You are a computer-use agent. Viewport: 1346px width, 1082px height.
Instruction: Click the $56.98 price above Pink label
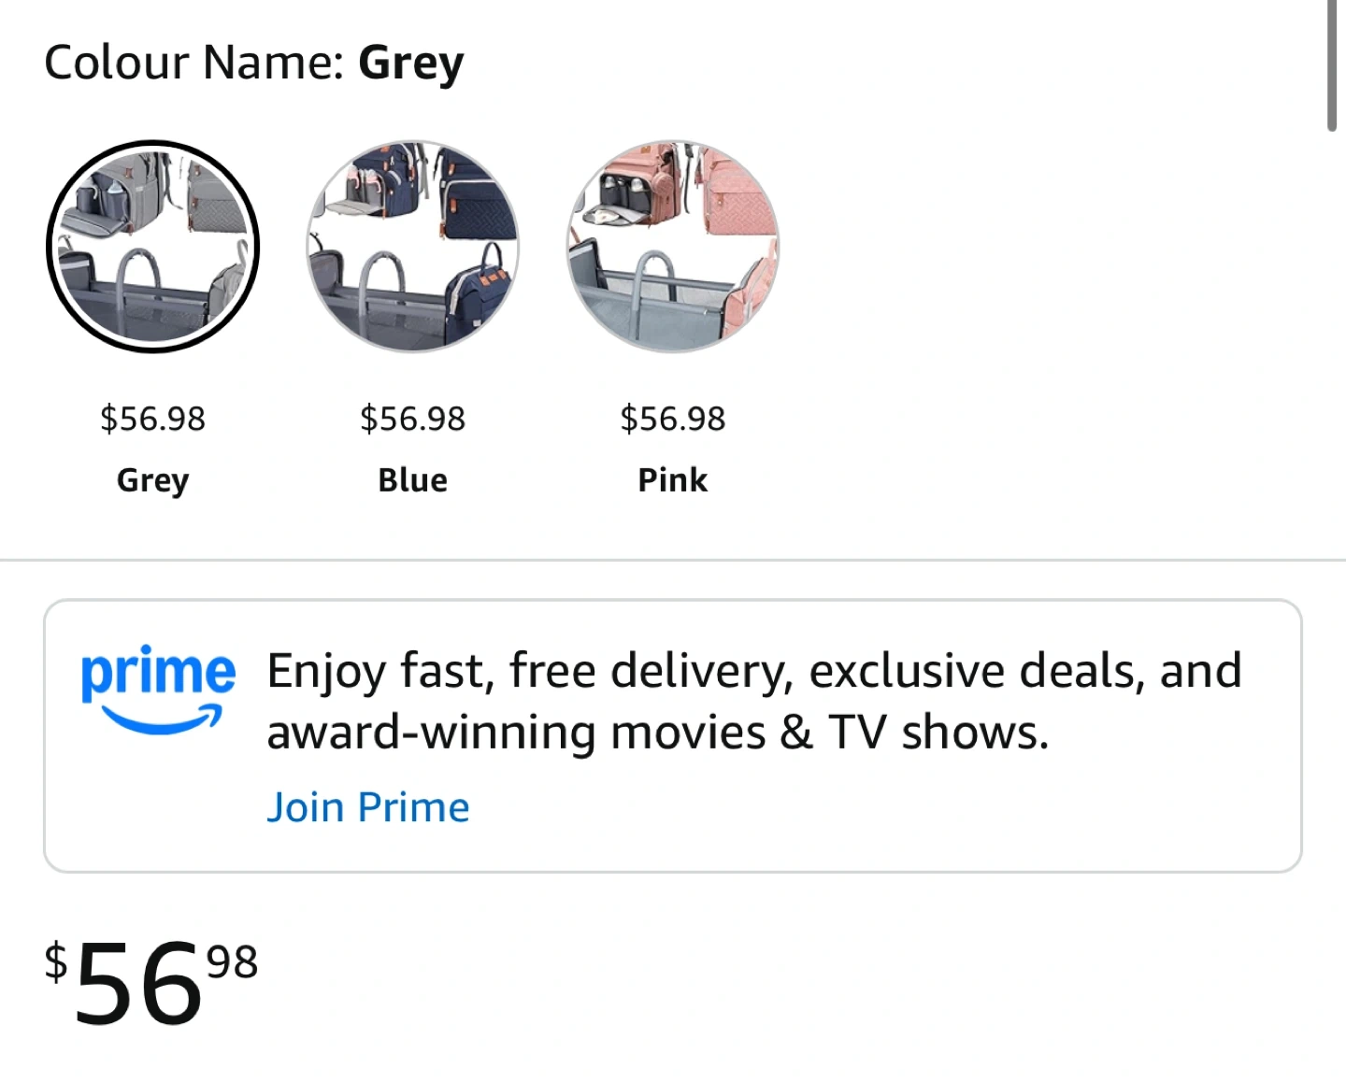click(x=672, y=419)
